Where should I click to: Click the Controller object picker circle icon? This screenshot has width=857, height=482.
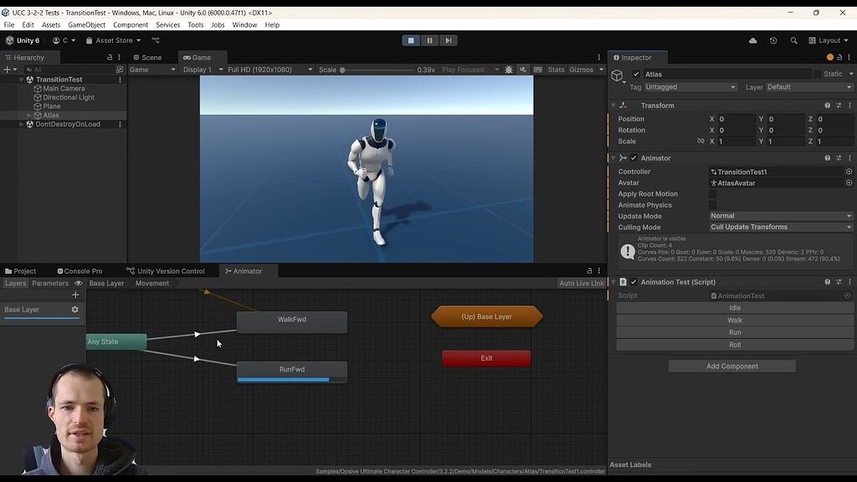click(850, 172)
